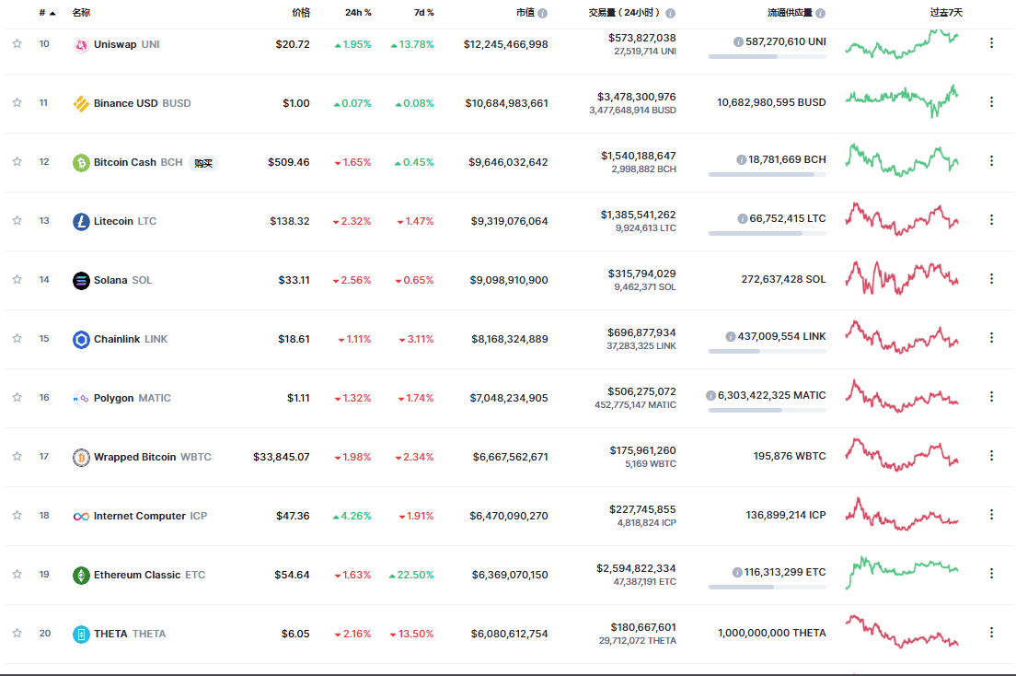Open Chainlink row more-options menu
Viewport: 1016px width, 676px height.
(x=991, y=337)
